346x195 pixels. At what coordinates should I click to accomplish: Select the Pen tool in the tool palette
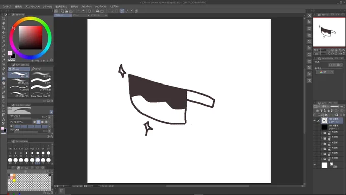tap(4, 51)
